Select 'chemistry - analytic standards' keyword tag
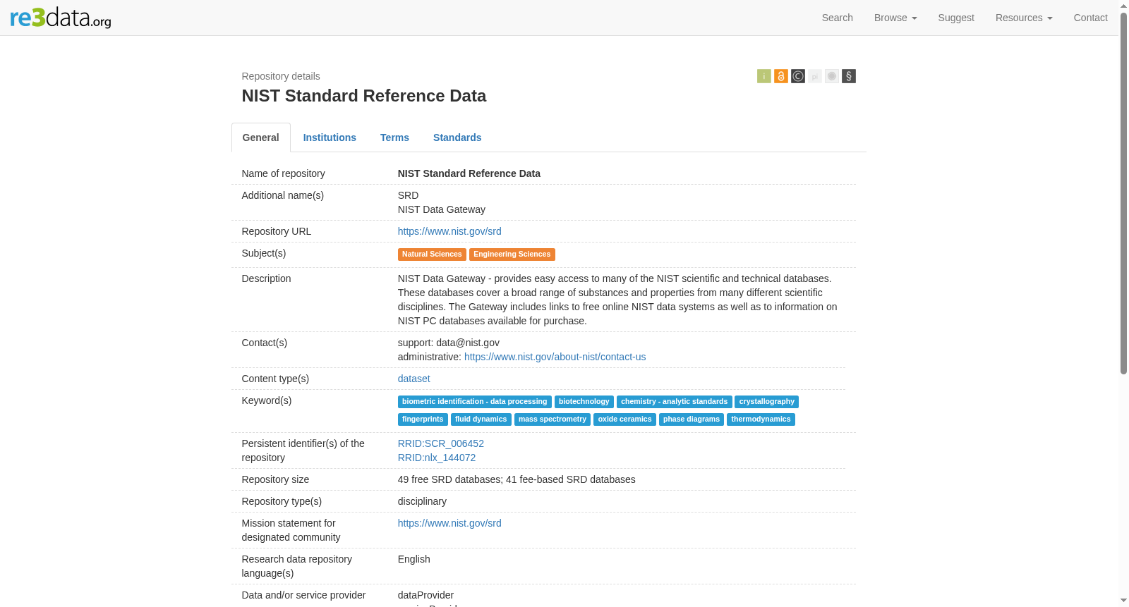This screenshot has width=1129, height=607. tap(675, 402)
